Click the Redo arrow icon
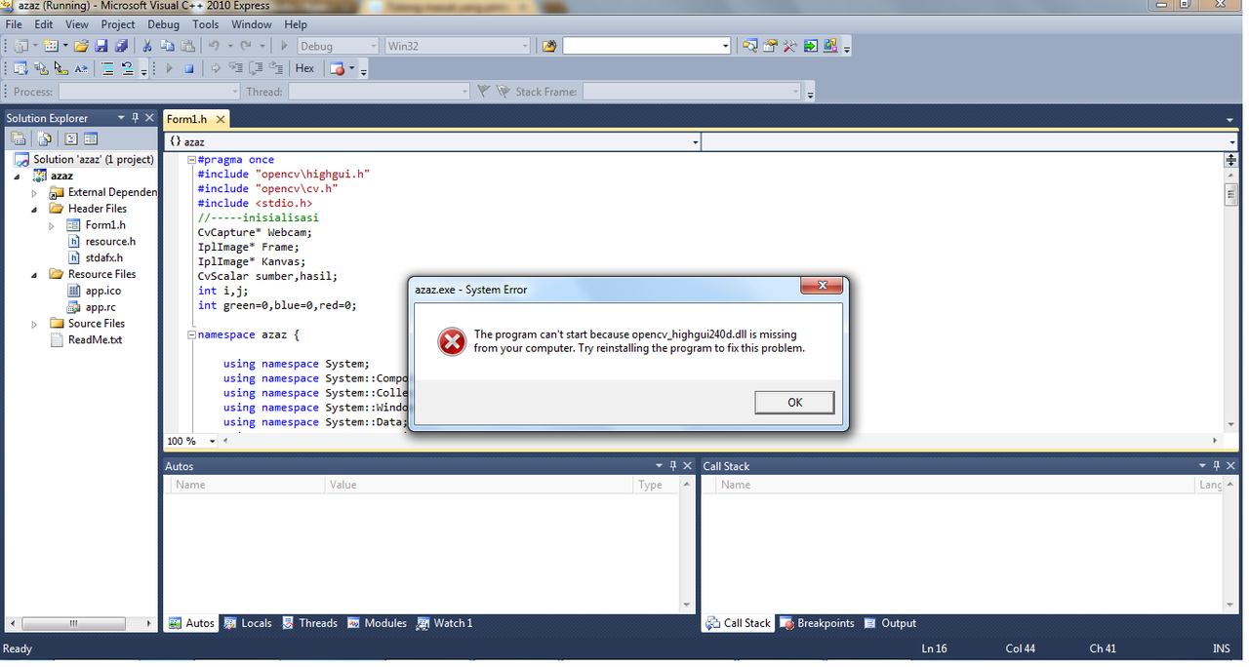1249x667 pixels. pos(246,46)
